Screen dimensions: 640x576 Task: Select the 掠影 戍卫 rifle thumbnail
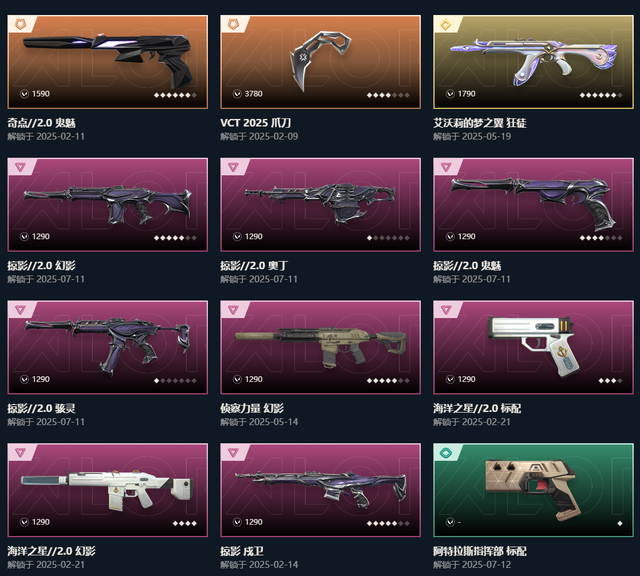click(321, 490)
